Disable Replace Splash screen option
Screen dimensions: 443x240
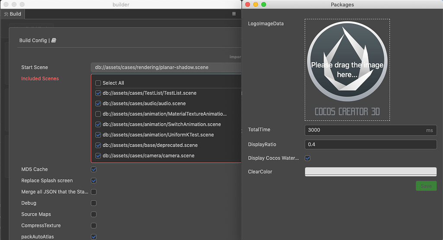94,180
